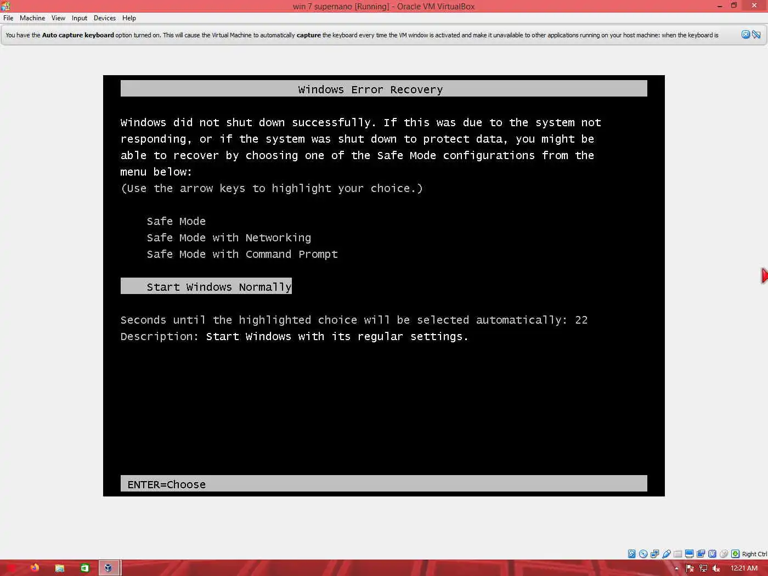Click the display settings status icon
This screenshot has width=768, height=576.
coord(690,554)
